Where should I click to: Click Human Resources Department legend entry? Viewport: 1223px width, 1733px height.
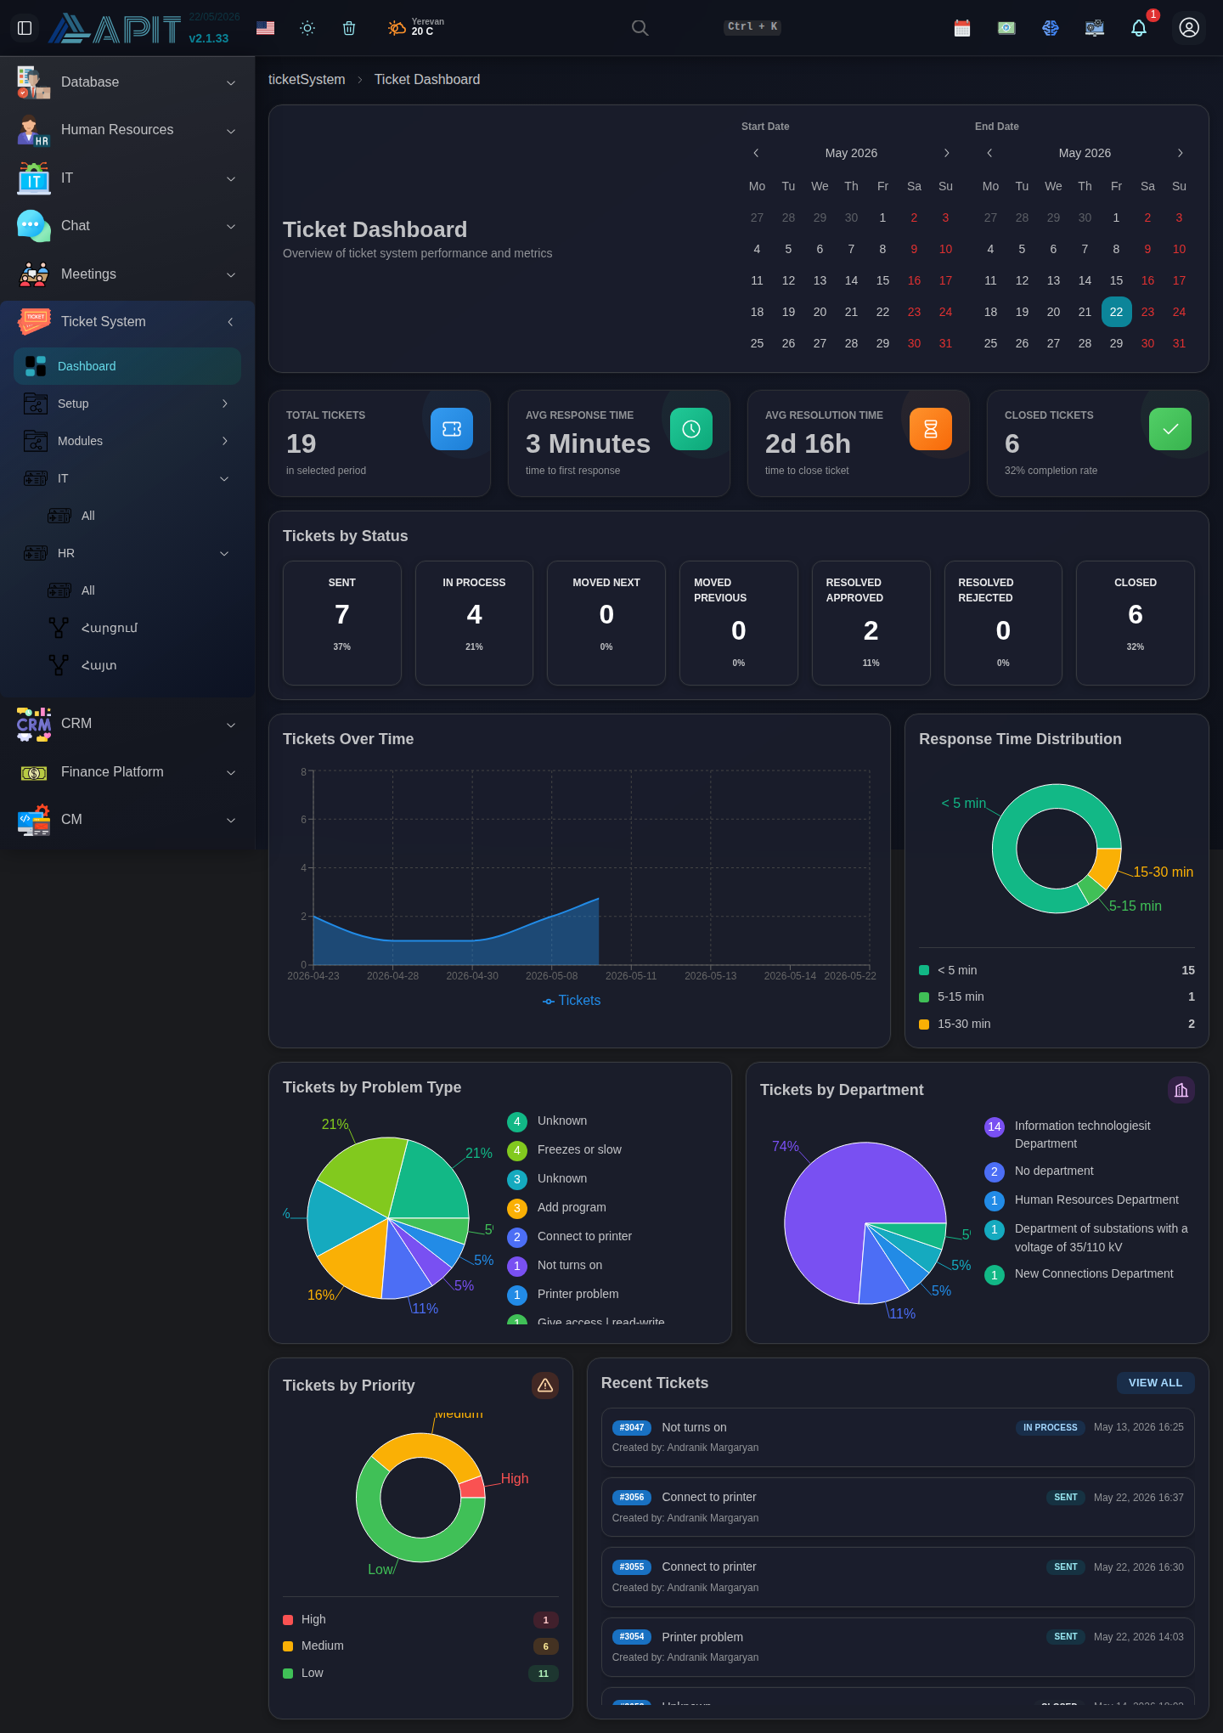[1082, 1200]
